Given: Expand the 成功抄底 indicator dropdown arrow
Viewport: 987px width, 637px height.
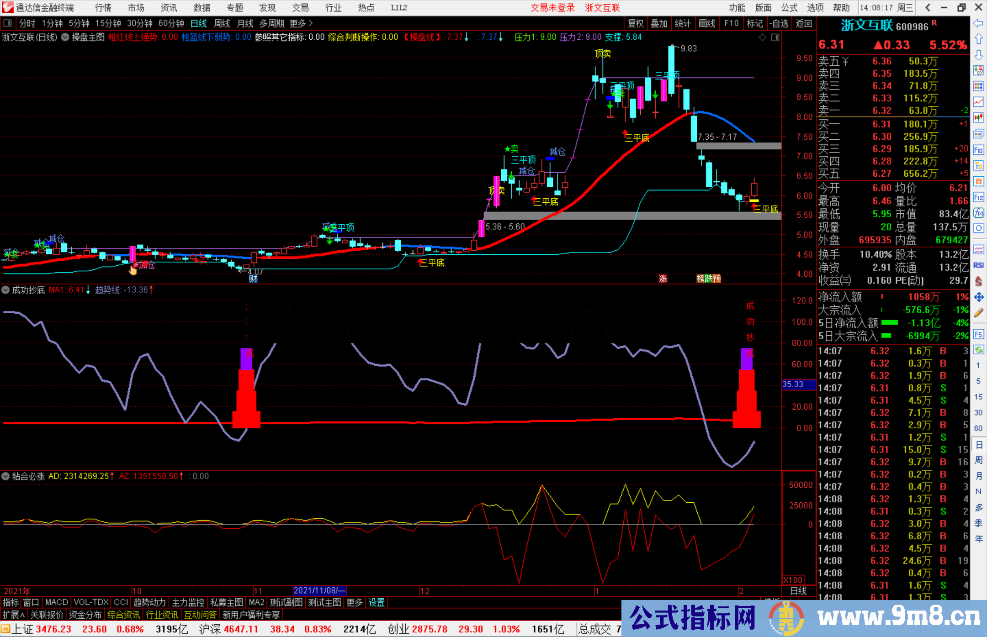Looking at the screenshot, I should pyautogui.click(x=5, y=290).
